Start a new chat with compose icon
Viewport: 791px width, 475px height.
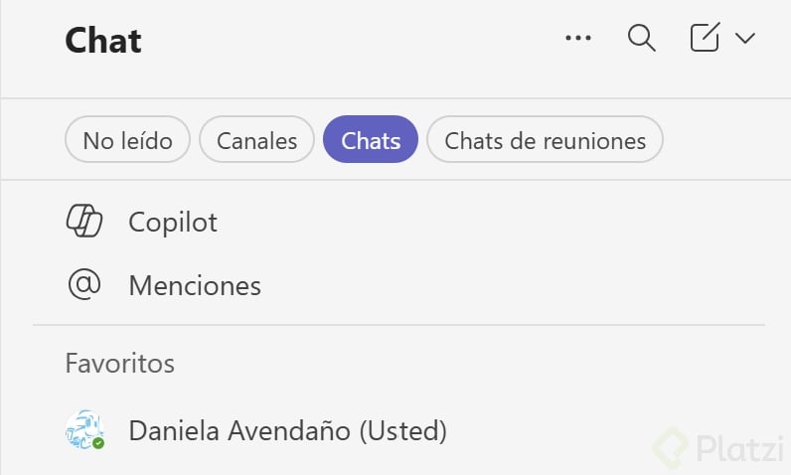705,39
